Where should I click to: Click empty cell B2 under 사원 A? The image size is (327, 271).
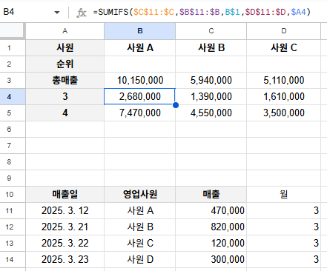[x=140, y=64]
